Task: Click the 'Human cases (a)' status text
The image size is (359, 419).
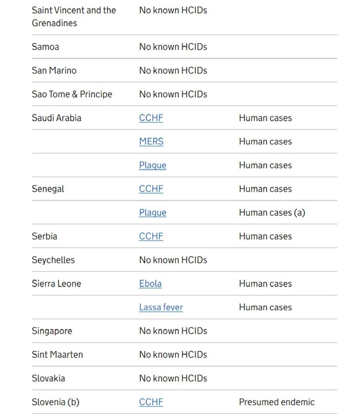Action: pyautogui.click(x=272, y=212)
